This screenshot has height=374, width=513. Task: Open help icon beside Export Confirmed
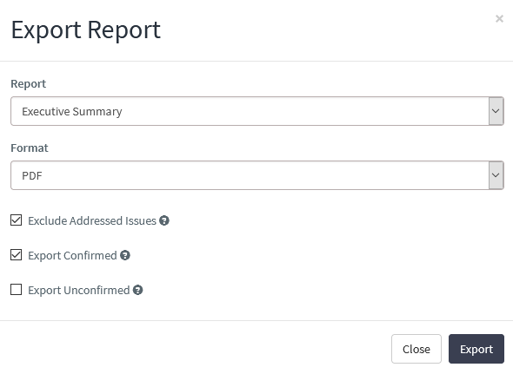tap(125, 255)
